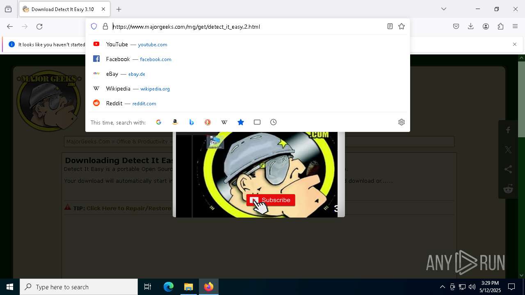This screenshot has width=525, height=295.
Task: Open Firefox account menu
Action: point(486,27)
